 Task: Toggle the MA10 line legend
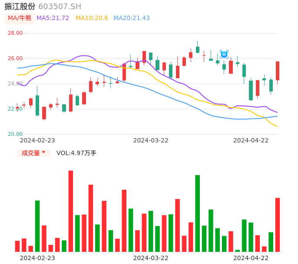click(92, 18)
